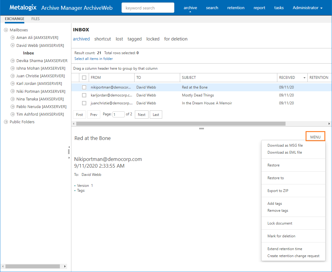332x272 pixels.
Task: Click the Tim Ashford mailbox arrow icon
Action: pos(12,114)
